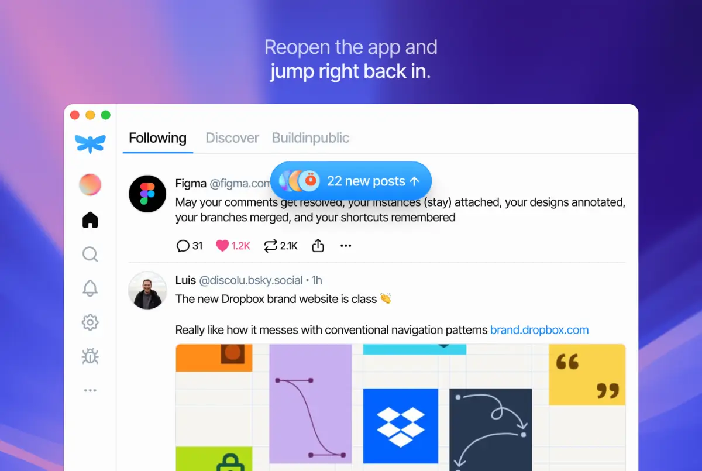
Task: Expand the sidebar three-dots more menu
Action: coord(90,390)
